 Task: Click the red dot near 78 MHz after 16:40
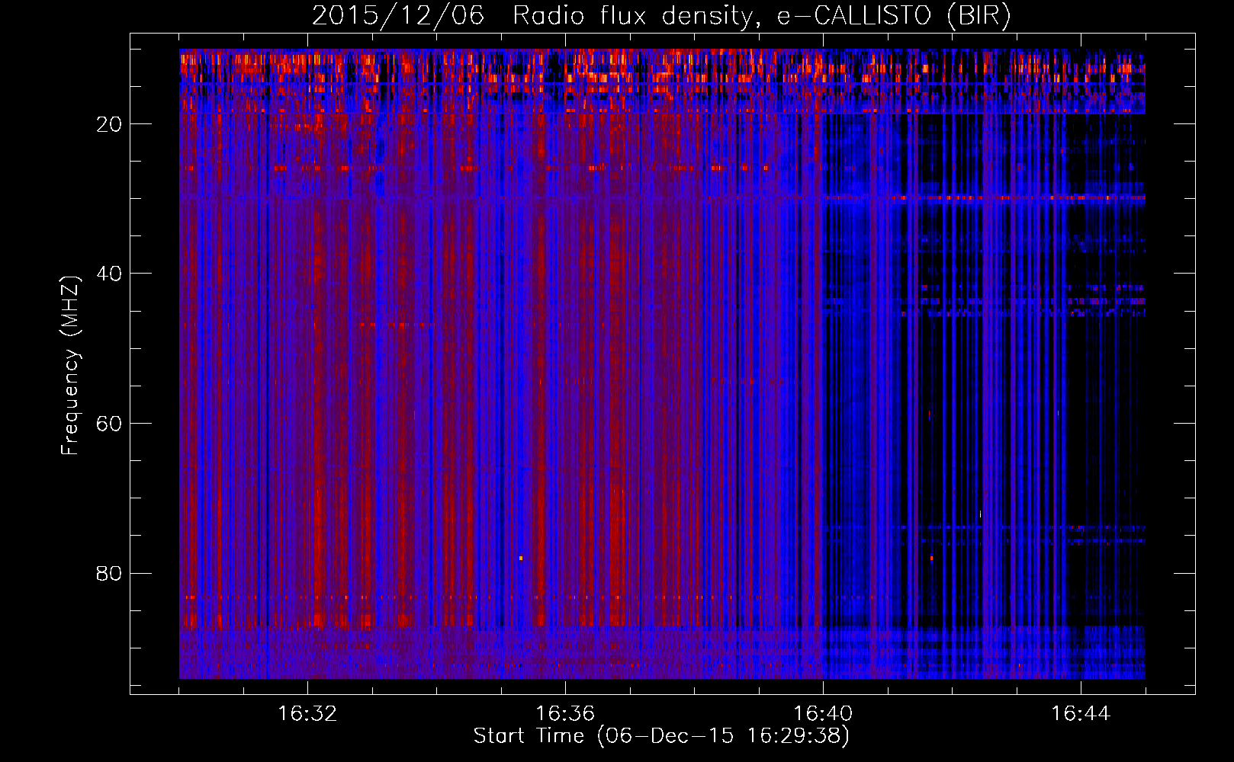click(931, 558)
